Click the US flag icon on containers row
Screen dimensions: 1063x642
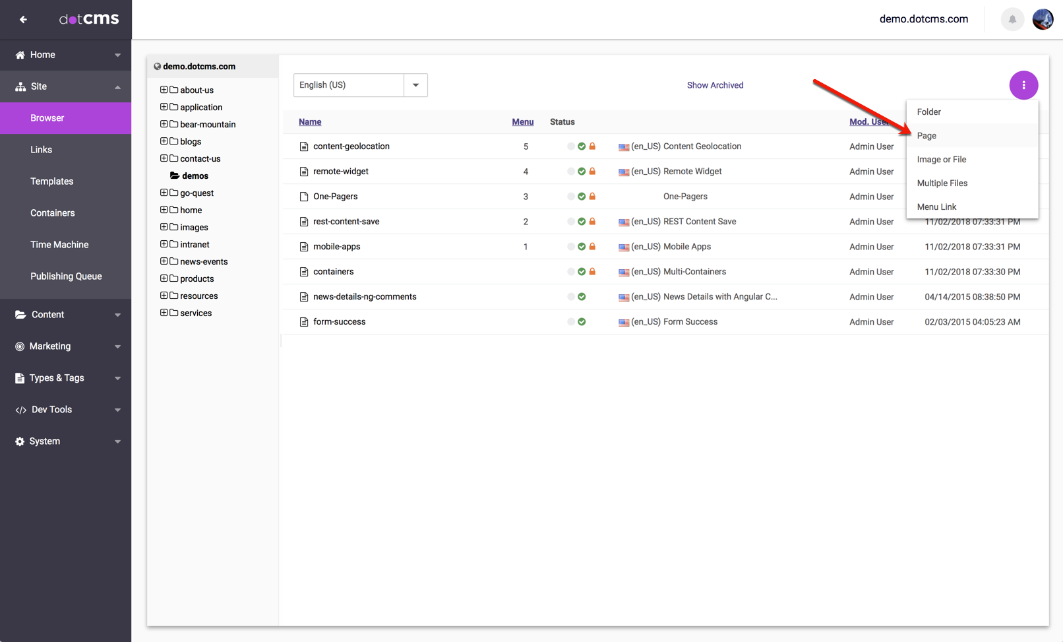point(623,272)
